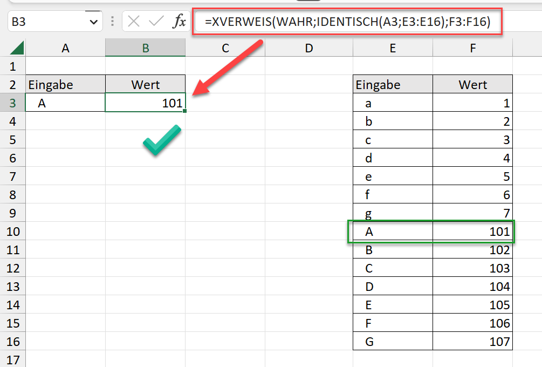Viewport: 542px width, 367px height.
Task: Confirm entry with the checkmark icon
Action: [156, 22]
